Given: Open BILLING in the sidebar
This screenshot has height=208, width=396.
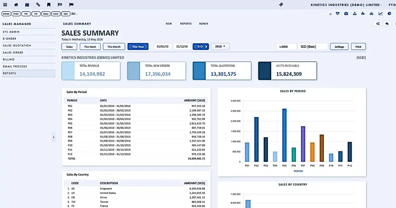Looking at the screenshot, I should (x=28, y=59).
